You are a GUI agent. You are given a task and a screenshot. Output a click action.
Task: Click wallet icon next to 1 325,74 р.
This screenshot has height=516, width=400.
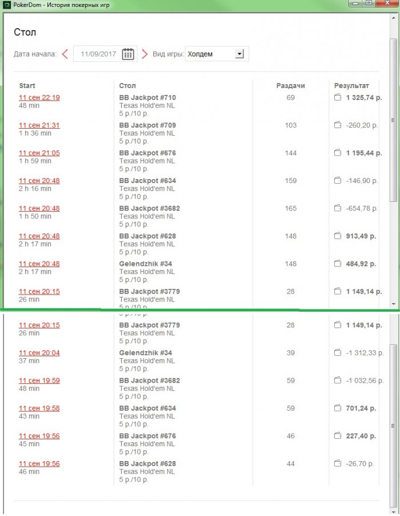point(338,97)
